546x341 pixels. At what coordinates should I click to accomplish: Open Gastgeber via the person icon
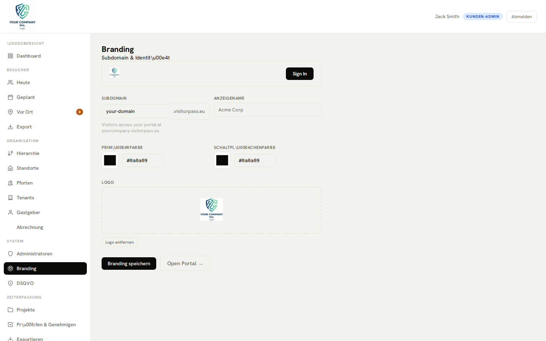click(10, 212)
